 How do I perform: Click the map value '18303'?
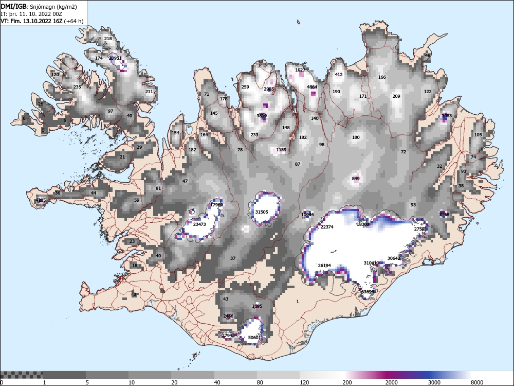pyautogui.click(x=363, y=224)
